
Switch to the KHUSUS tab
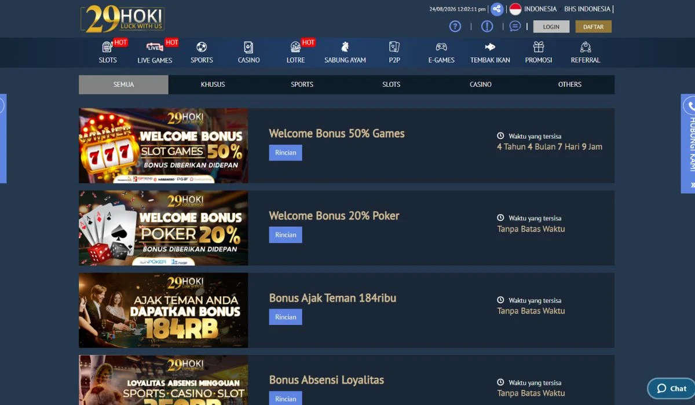[213, 84]
